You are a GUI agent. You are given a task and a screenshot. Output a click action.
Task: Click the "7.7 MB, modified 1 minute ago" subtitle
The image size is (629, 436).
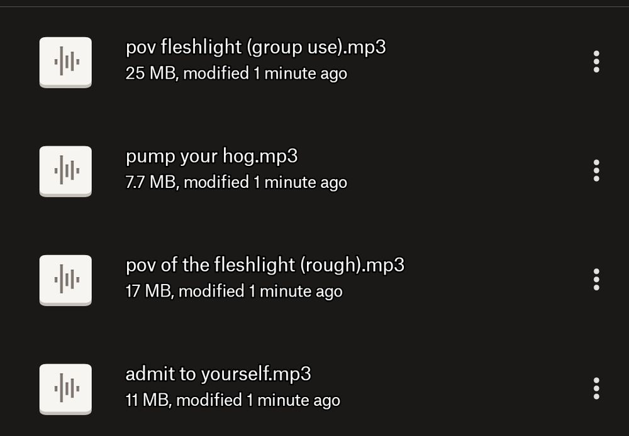237,183
